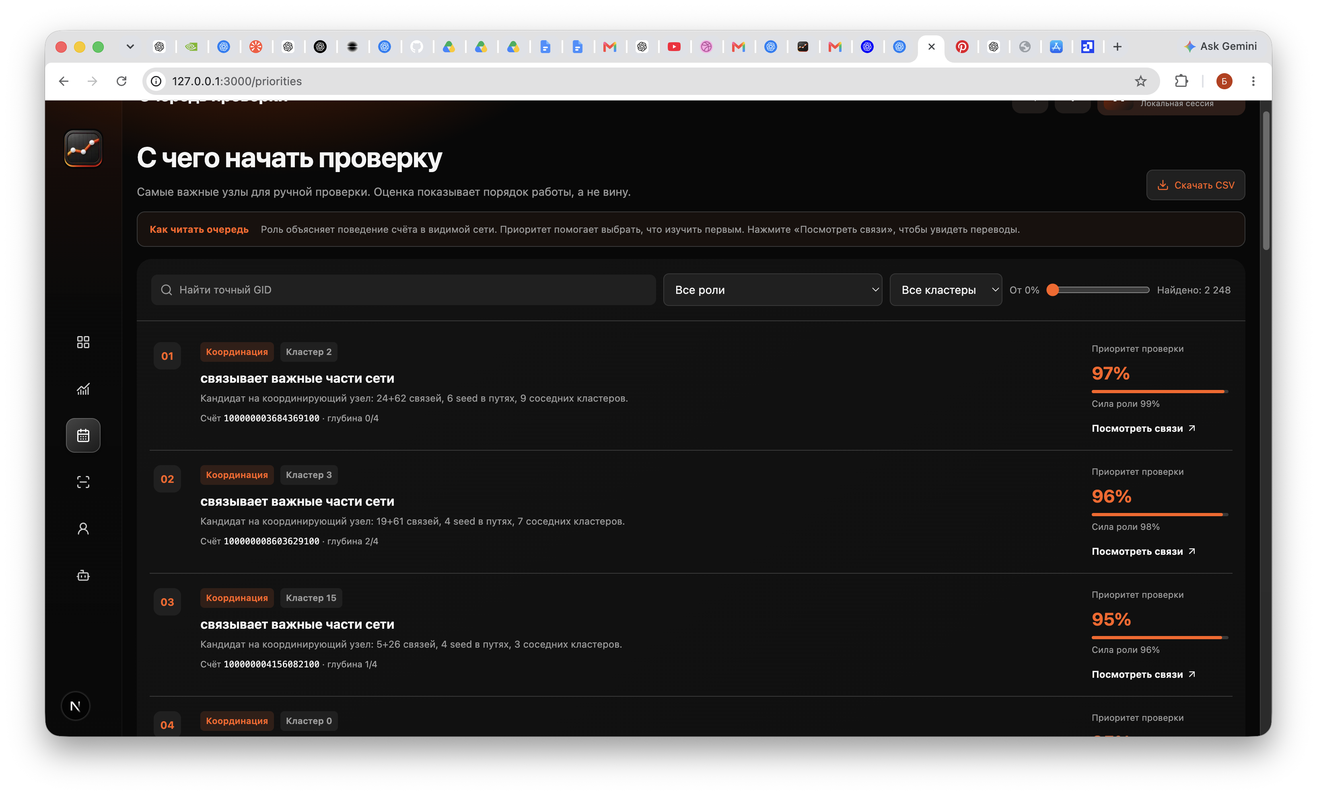Click account number 100000003684369100
Viewport: 1317px width, 796px height.
(271, 418)
